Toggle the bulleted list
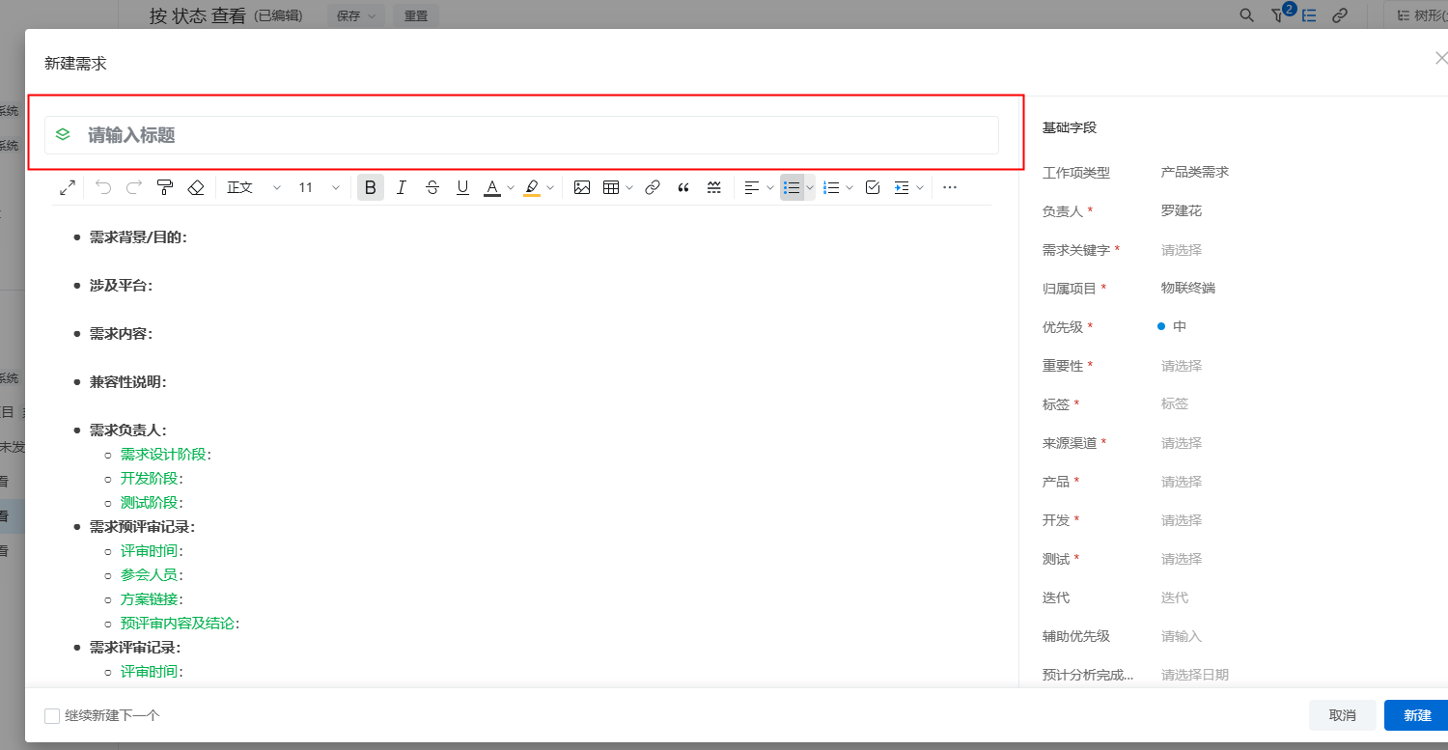Image resolution: width=1448 pixels, height=750 pixels. click(x=792, y=187)
